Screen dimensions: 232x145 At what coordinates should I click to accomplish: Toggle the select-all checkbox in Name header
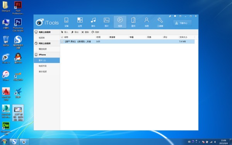[62, 37]
